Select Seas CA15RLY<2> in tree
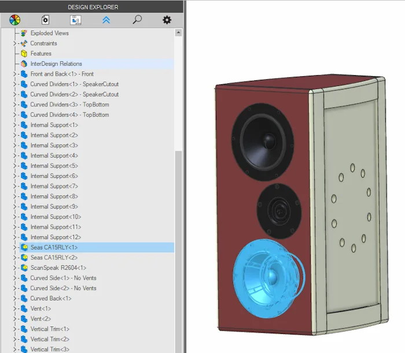Screen dimensions: 405x353 54,257
